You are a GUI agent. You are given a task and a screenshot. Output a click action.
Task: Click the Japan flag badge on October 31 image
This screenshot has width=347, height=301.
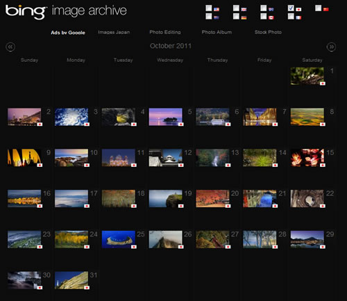tap(87, 287)
